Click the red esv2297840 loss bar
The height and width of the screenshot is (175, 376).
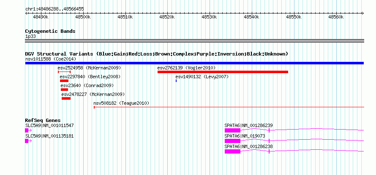[64, 81]
